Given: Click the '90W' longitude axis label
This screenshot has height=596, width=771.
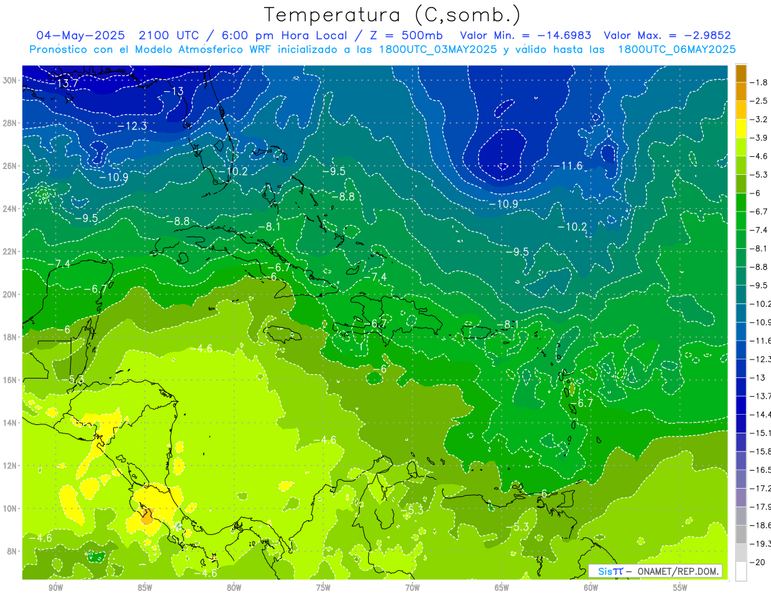Looking at the screenshot, I should (55, 588).
